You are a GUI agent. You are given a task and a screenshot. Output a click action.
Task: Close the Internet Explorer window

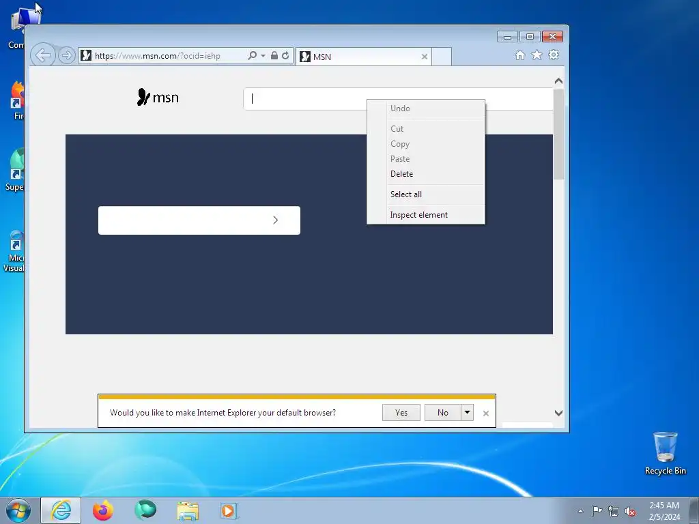(552, 37)
